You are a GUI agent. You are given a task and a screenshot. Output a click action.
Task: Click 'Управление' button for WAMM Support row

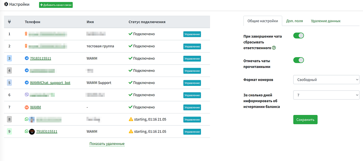click(192, 83)
